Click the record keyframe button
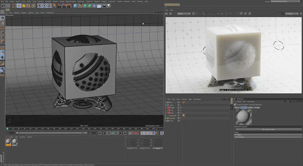303x166 pixels. point(130,133)
